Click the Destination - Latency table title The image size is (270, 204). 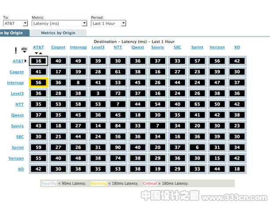point(134,42)
